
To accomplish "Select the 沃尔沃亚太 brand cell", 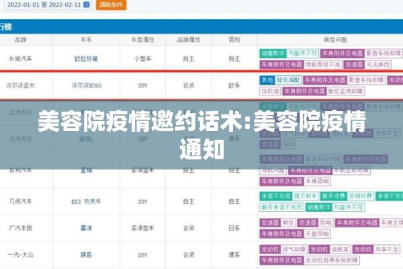I will (21, 85).
